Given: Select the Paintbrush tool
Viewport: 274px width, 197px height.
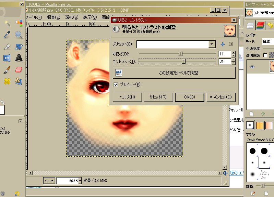Looking at the screenshot, I should [7, 70].
